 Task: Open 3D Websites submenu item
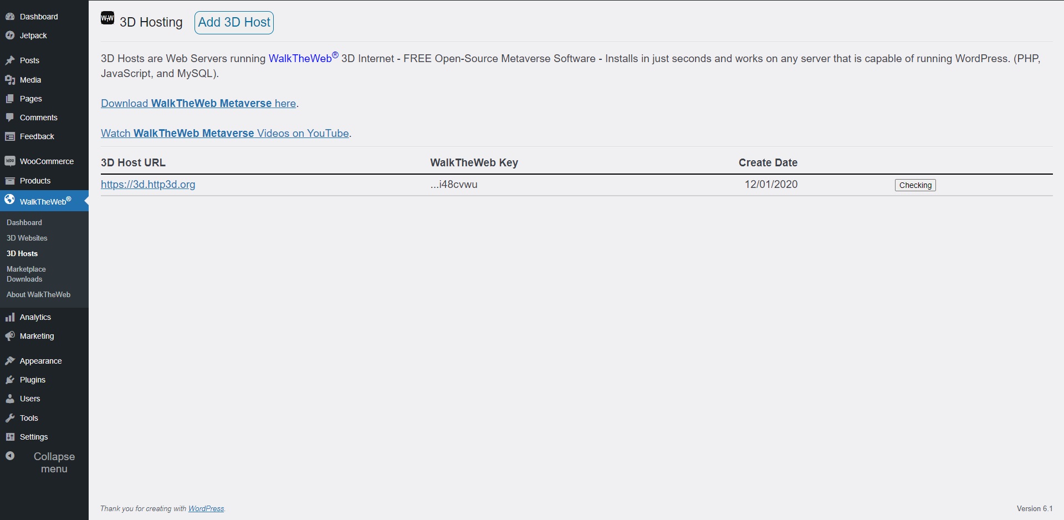coord(27,238)
